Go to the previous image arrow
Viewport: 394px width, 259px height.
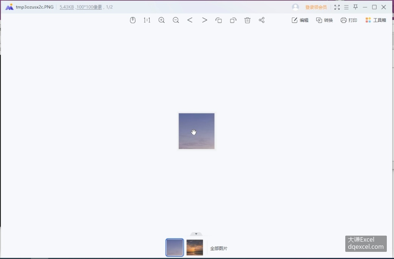pyautogui.click(x=190, y=20)
